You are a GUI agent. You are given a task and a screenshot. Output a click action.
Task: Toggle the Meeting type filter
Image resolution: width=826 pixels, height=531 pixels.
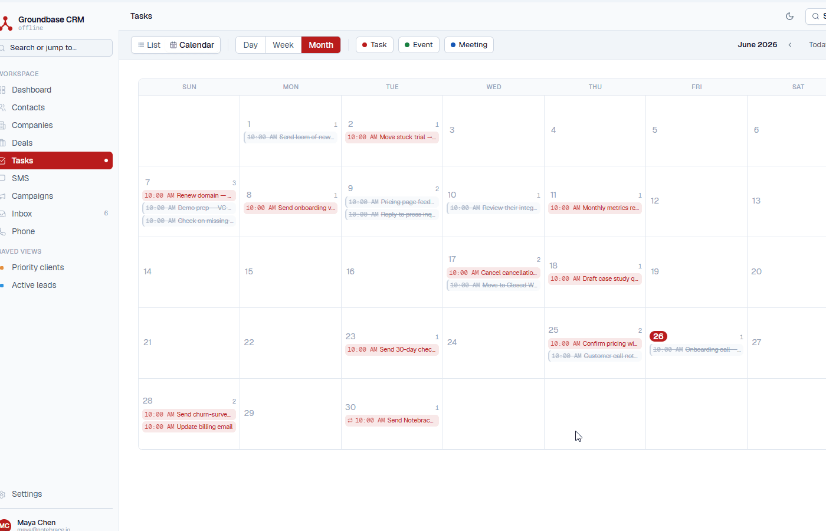[469, 45]
